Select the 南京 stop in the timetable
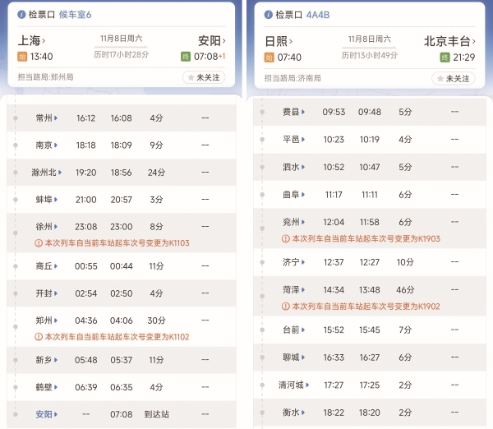The width and height of the screenshot is (493, 429). 47,145
